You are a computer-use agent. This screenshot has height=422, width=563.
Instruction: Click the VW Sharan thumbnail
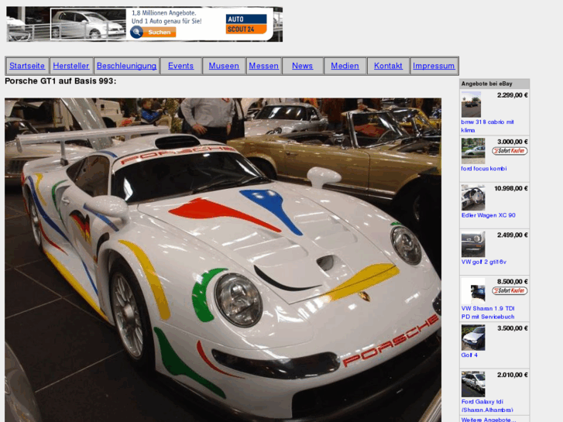pos(473,291)
